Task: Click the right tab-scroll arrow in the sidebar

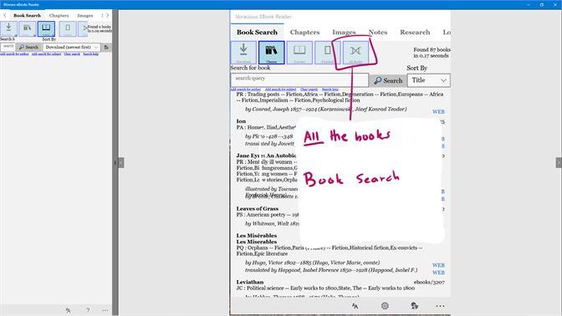Action: 107,15
